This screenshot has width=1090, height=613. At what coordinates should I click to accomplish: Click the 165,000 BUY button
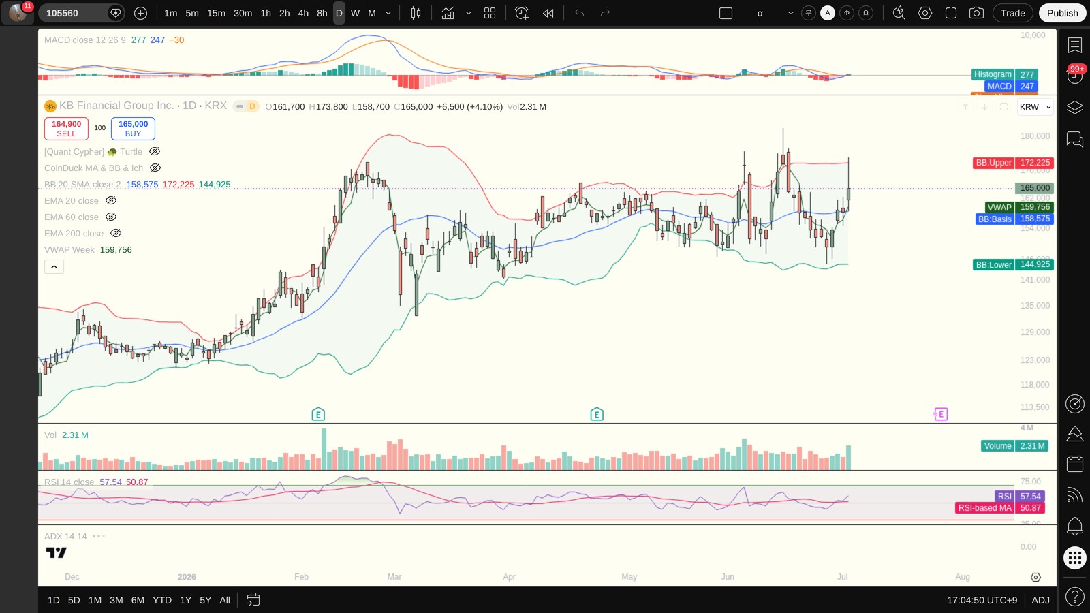tap(133, 129)
